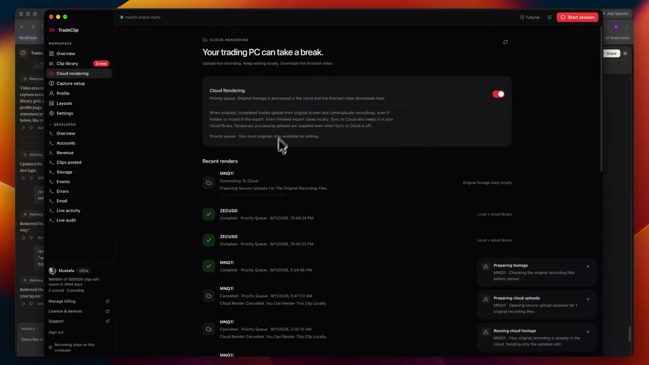The image size is (649, 365).
Task: Click the Live audit terminal icon
Action: tap(51, 220)
